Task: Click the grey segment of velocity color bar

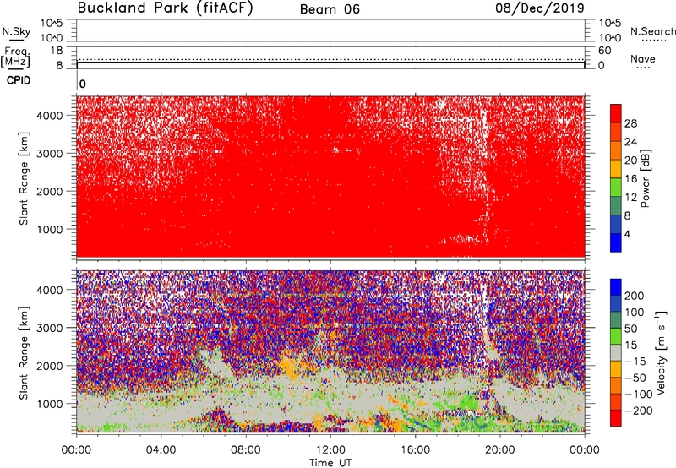Action: (616, 353)
